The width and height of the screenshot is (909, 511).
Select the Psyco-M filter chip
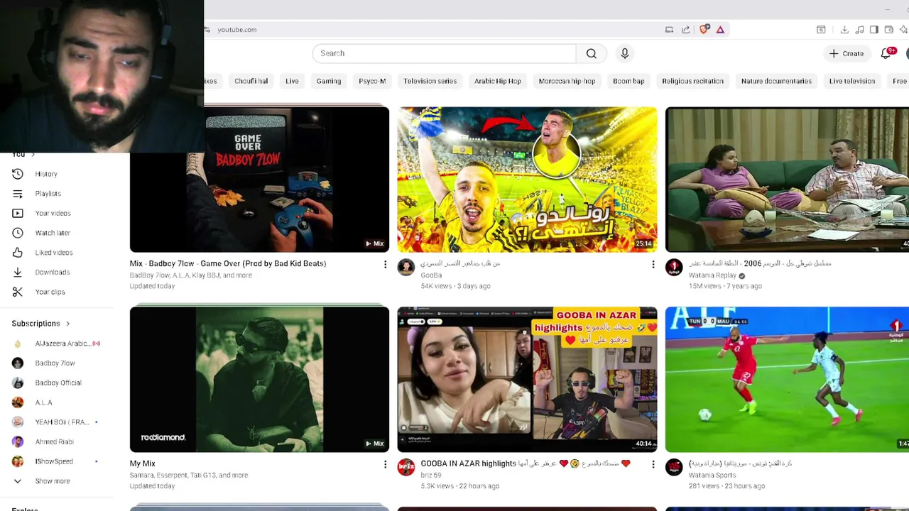pos(372,81)
